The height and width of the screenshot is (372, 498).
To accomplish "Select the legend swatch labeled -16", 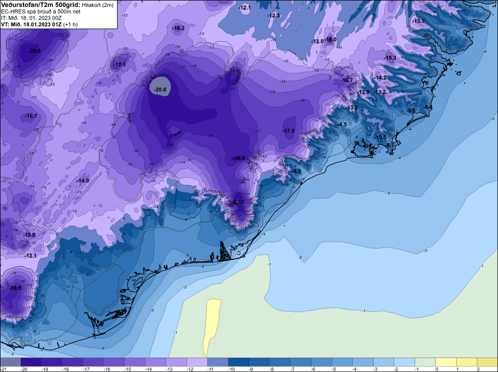I will pos(114,362).
